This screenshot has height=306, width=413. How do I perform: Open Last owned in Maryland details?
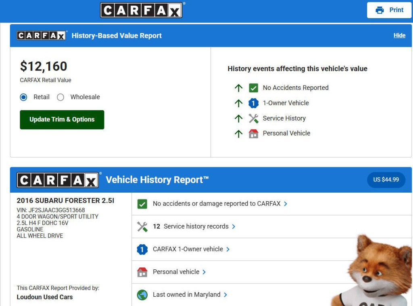[187, 295]
